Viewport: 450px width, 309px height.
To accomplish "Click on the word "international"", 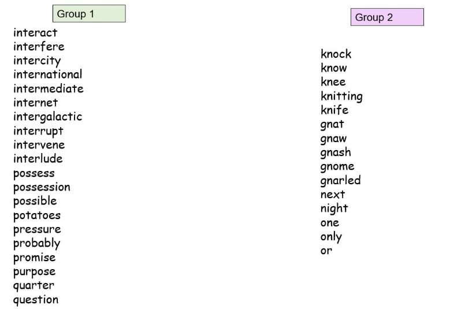I will (47, 75).
